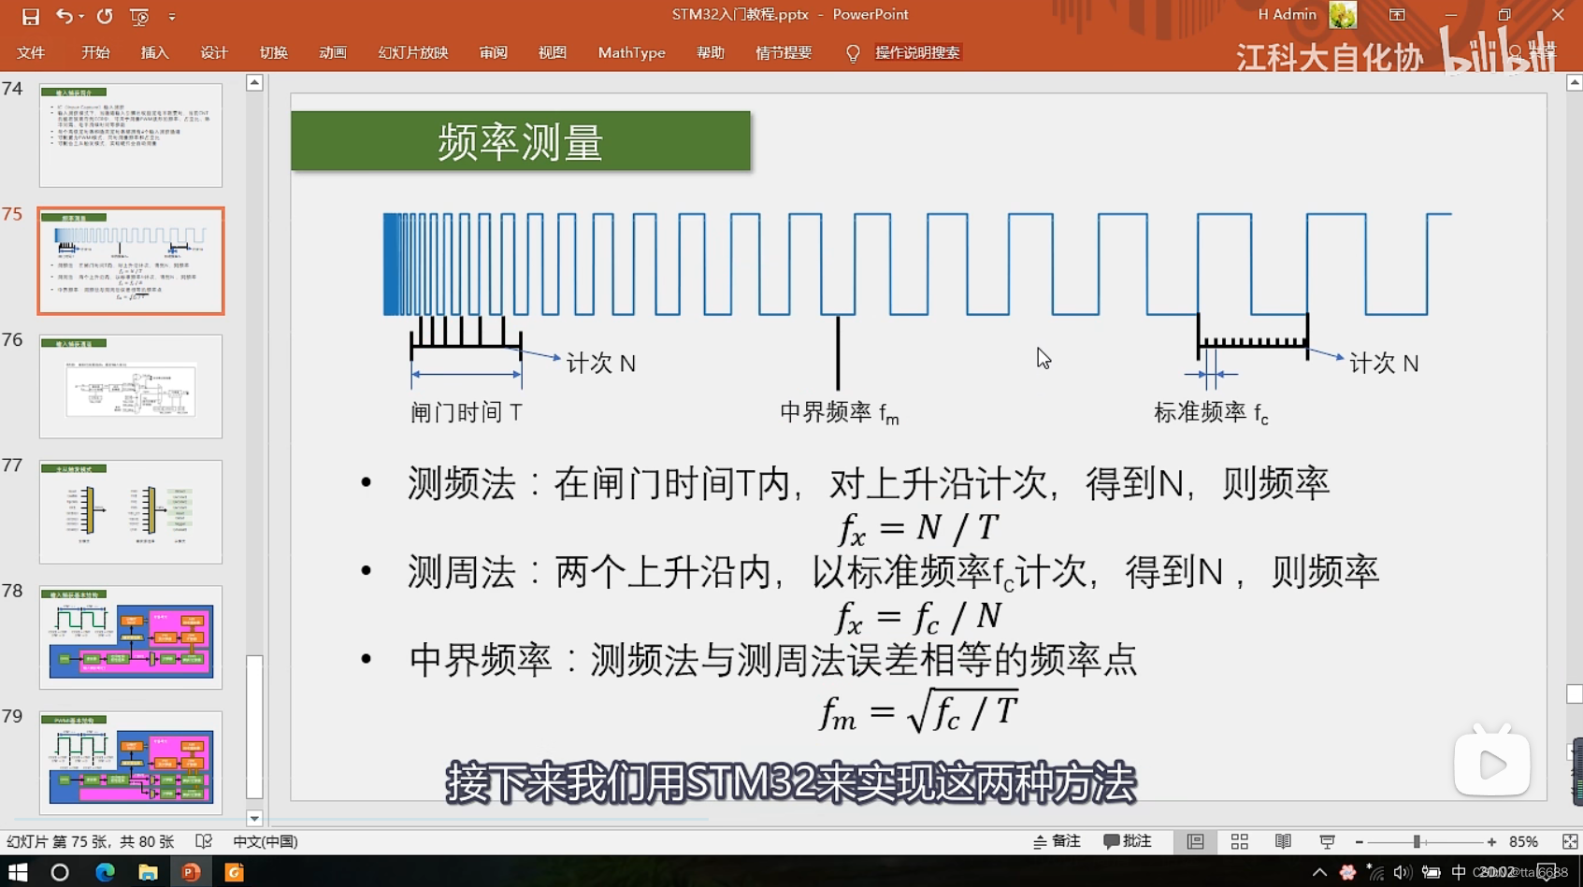The image size is (1583, 887).
Task: Click the H Admin user avatar
Action: coord(1343,15)
